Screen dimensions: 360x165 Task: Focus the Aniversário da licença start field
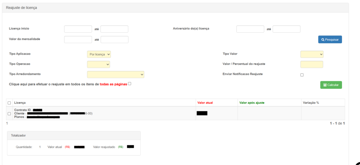click(250, 29)
